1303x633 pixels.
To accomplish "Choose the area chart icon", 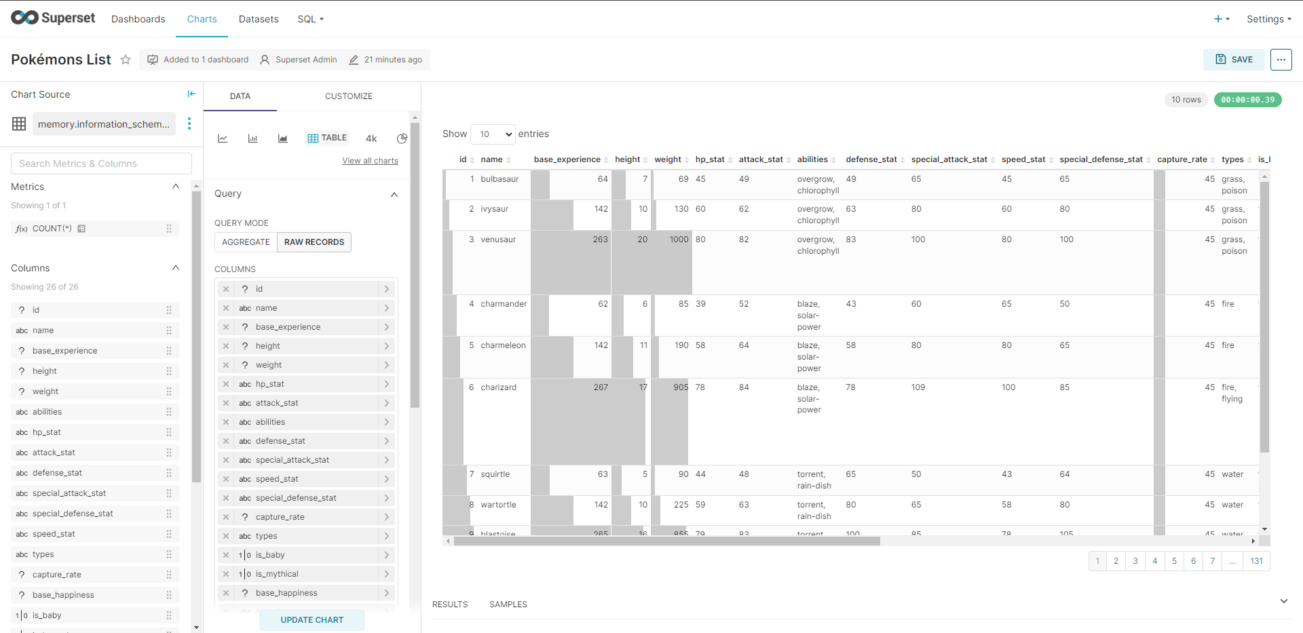I will point(283,138).
